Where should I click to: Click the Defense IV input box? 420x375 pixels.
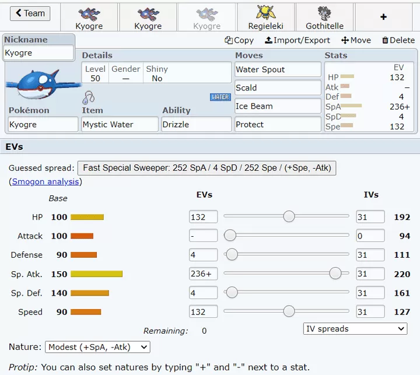pyautogui.click(x=370, y=255)
